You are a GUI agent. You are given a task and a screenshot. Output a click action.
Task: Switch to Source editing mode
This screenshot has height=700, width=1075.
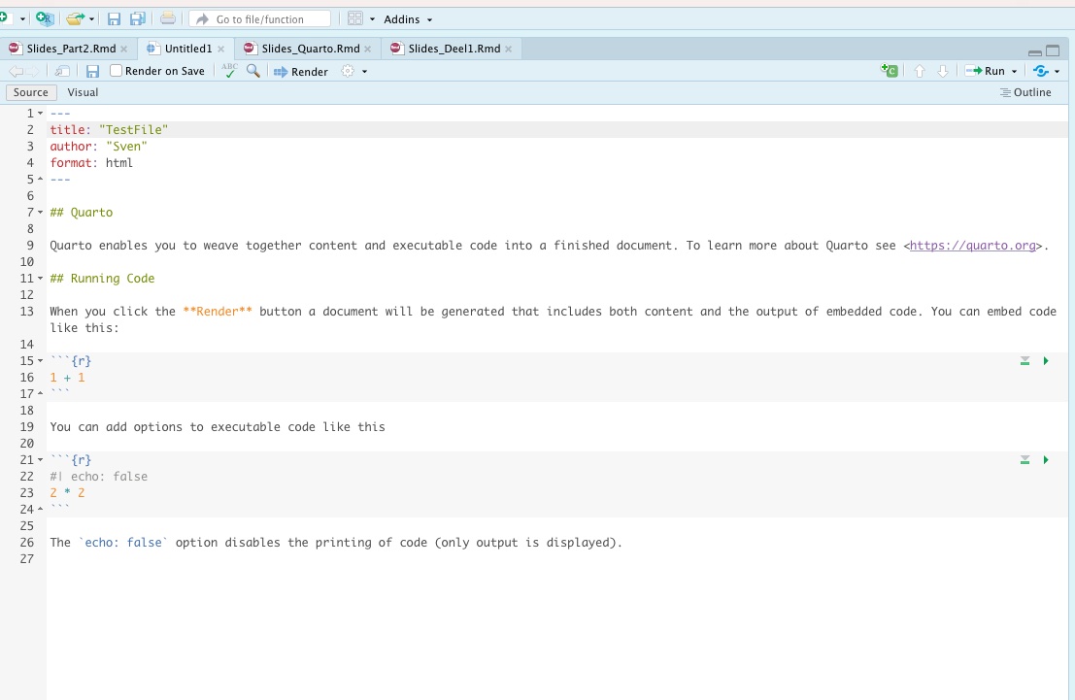pyautogui.click(x=31, y=92)
